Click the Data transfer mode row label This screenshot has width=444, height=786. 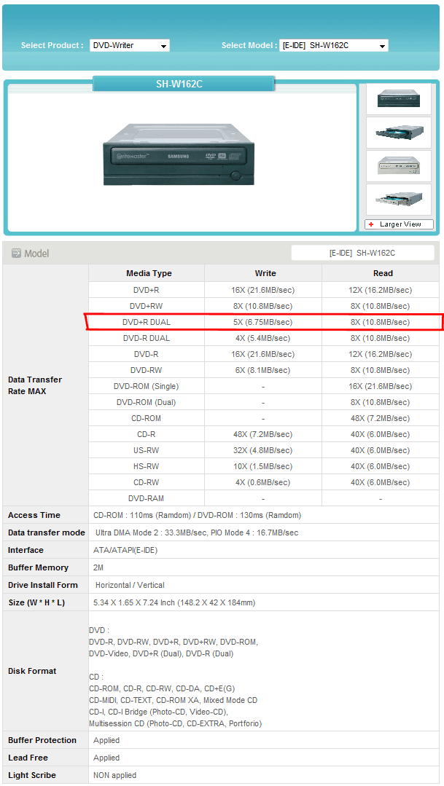pos(47,532)
